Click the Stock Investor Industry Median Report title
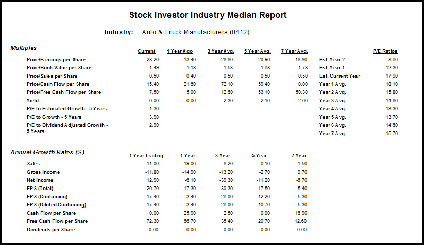The width and height of the screenshot is (424, 245). (208, 15)
